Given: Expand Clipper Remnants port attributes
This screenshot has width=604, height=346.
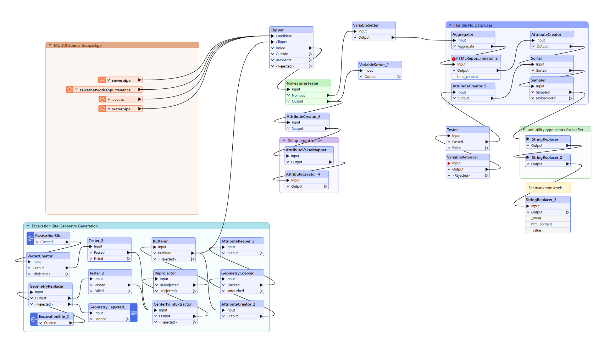Looking at the screenshot, I should point(273,60).
